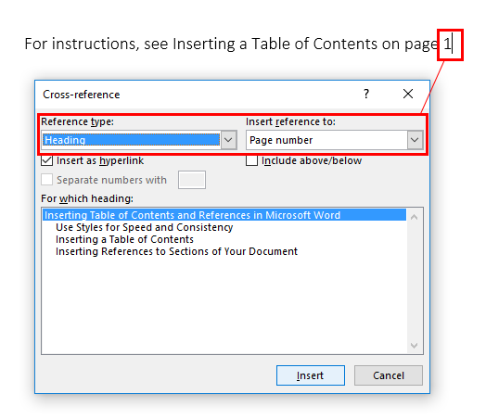
Task: Select Inserting References to Sections heading
Action: 176,251
